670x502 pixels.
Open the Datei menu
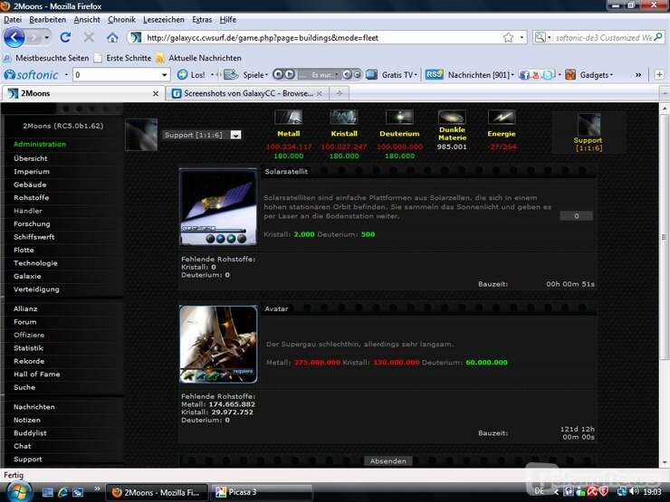(x=13, y=20)
